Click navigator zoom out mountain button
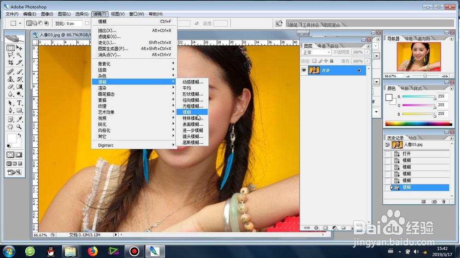 point(408,76)
